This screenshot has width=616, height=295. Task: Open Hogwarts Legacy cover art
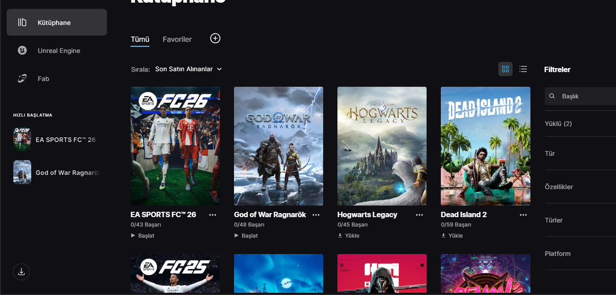382,146
